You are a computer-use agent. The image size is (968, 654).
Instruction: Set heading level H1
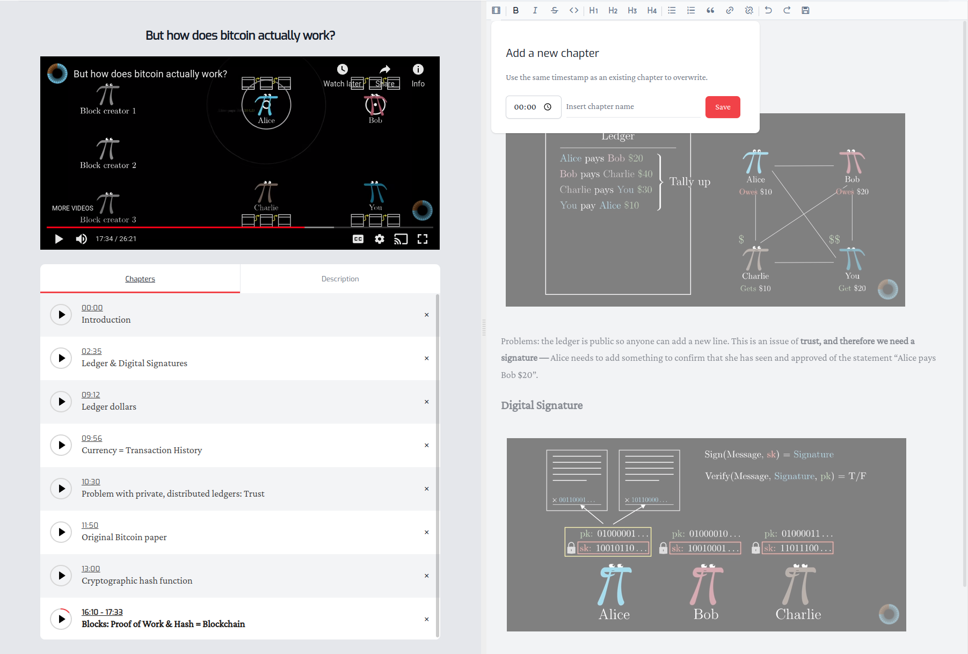click(594, 10)
